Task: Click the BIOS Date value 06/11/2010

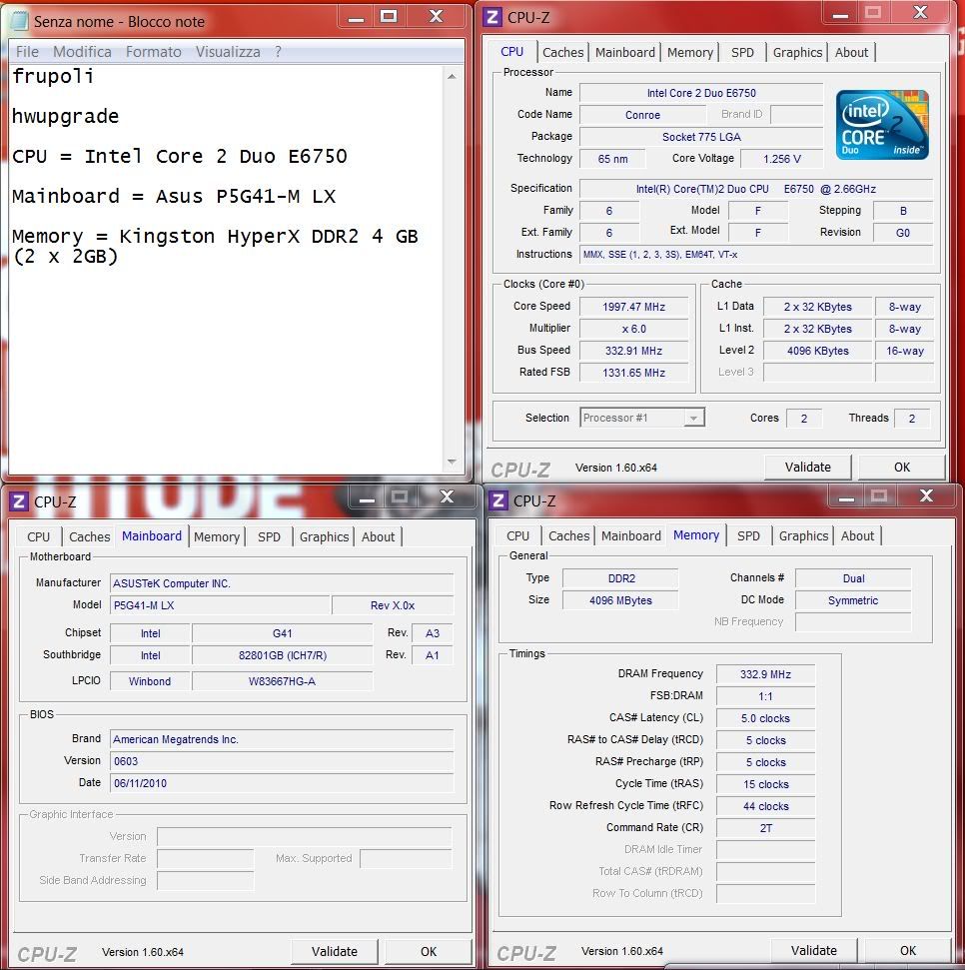Action: (282, 783)
